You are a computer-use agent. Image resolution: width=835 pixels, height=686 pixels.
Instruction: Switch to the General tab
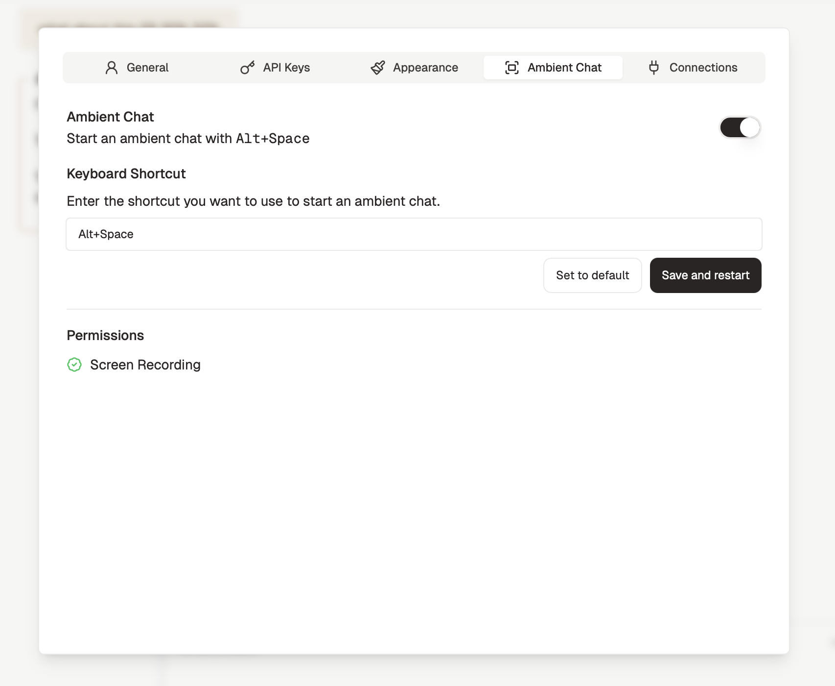(x=147, y=68)
